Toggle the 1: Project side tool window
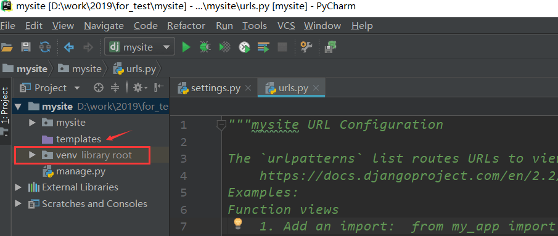Viewport: 558px width, 236px height. point(5,105)
